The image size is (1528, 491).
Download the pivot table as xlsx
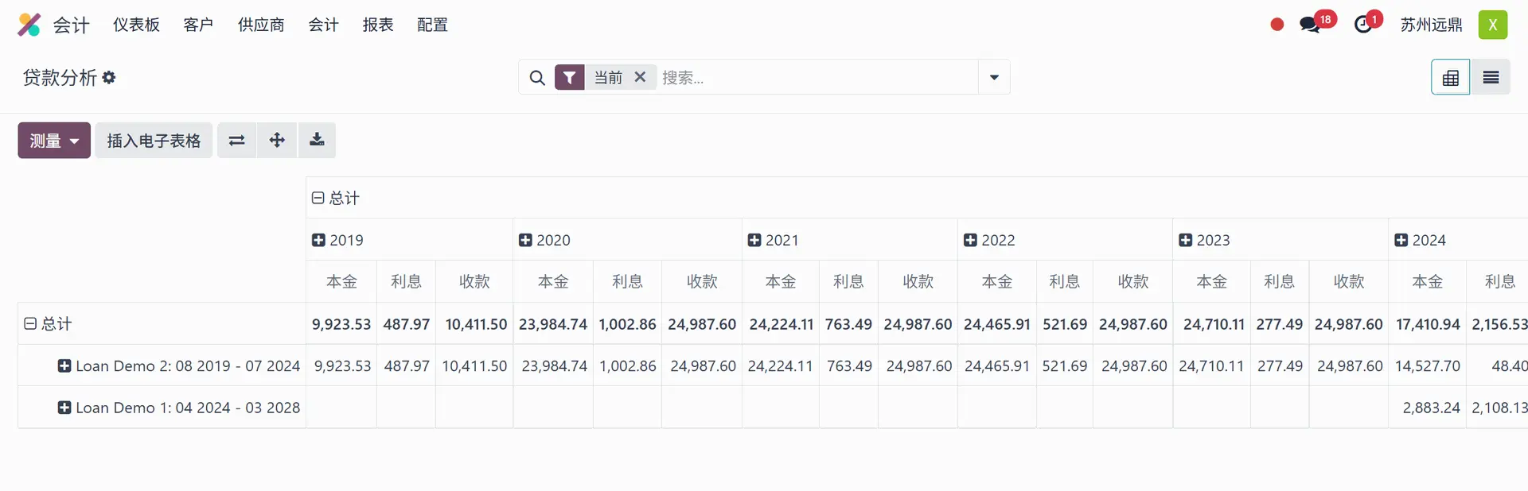(x=317, y=141)
